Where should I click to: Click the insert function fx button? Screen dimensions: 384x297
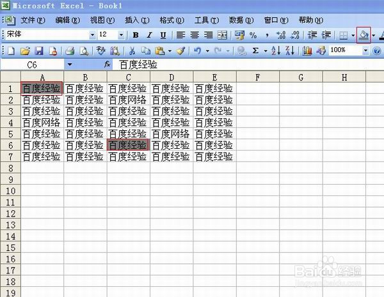click(x=107, y=65)
